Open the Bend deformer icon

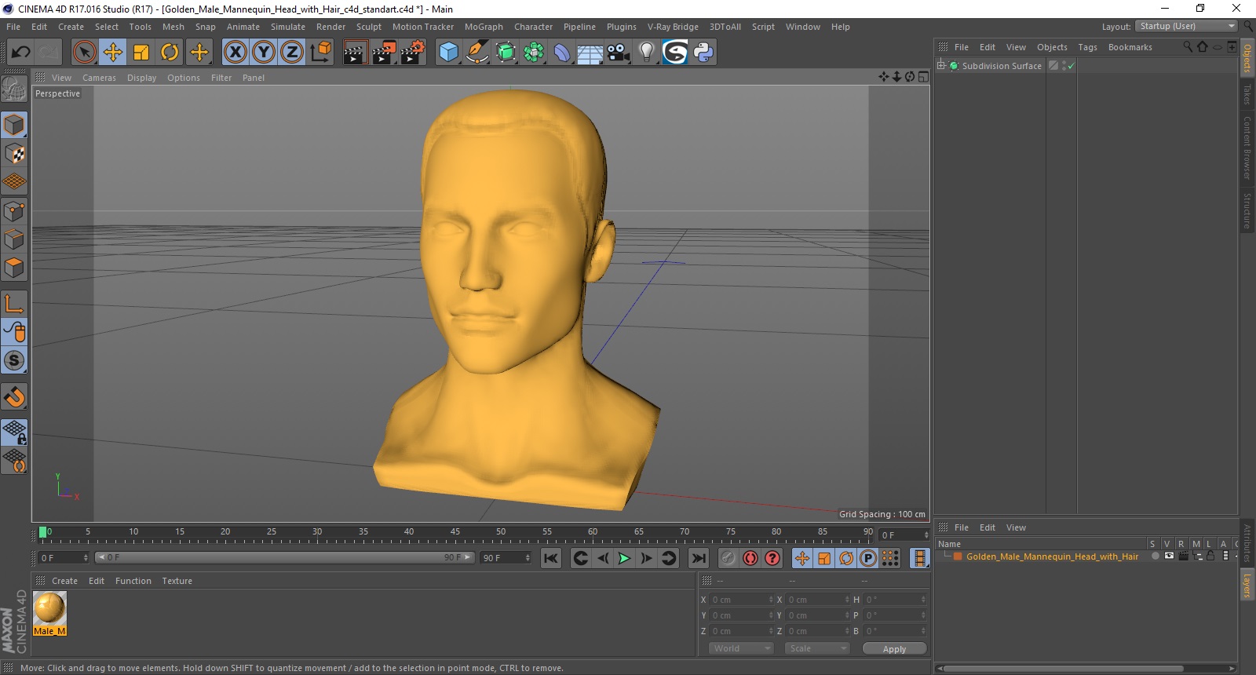click(x=562, y=53)
